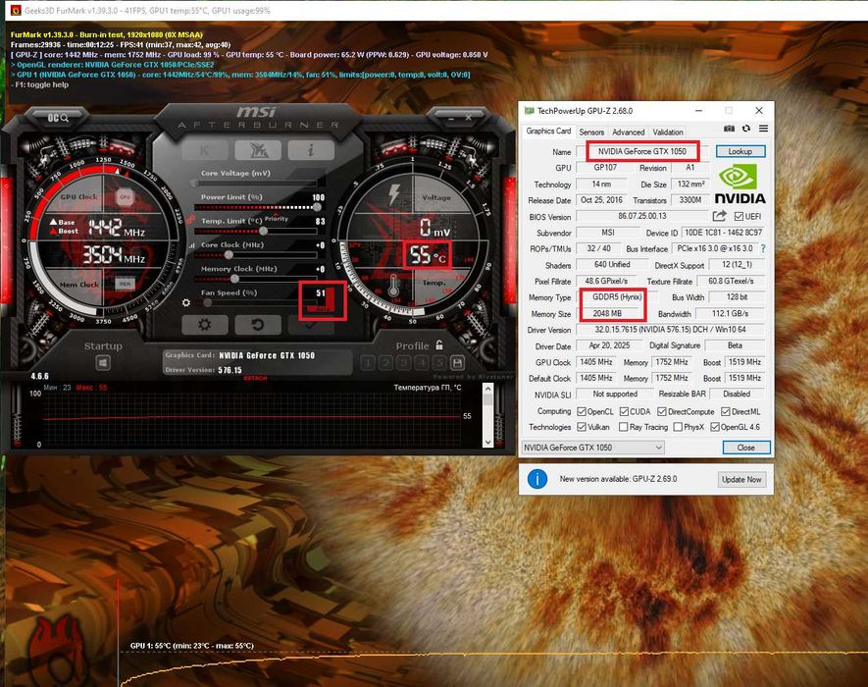Image resolution: width=868 pixels, height=687 pixels.
Task: Switch to the Graphics Card tab
Action: point(548,132)
